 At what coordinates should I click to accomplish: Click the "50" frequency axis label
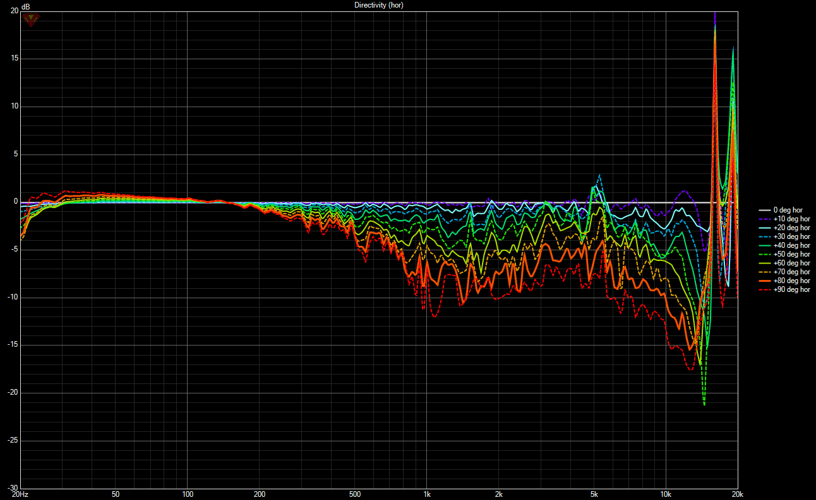(116, 494)
